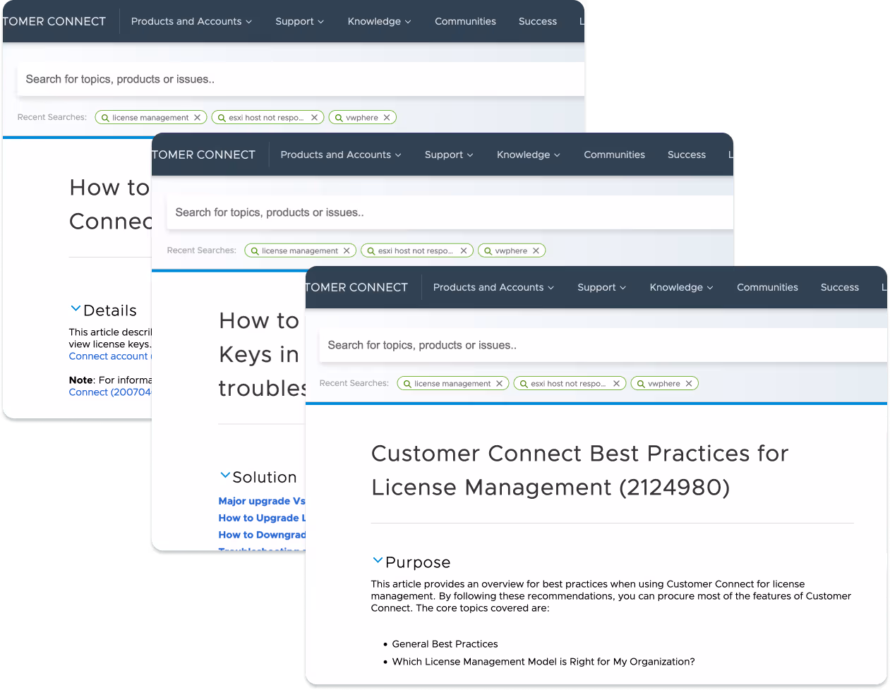Focus the search field in back window
This screenshot has height=690, width=890.
[x=301, y=79]
